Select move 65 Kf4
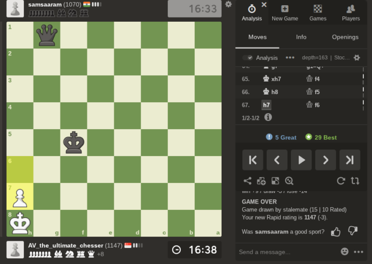The image size is (372, 264). point(313,79)
